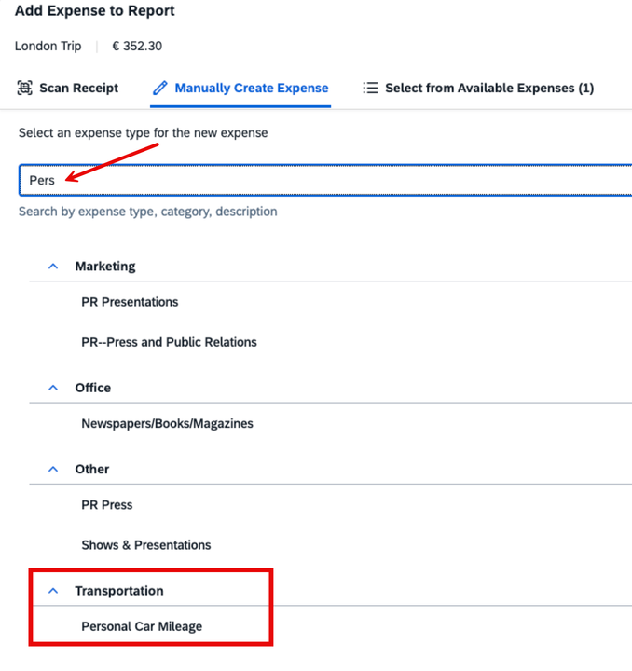632x671 pixels.
Task: Choose Shows & Presentations expense type
Action: coord(146,544)
